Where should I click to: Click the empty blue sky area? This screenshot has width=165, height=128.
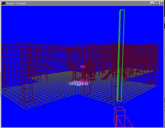(63, 23)
